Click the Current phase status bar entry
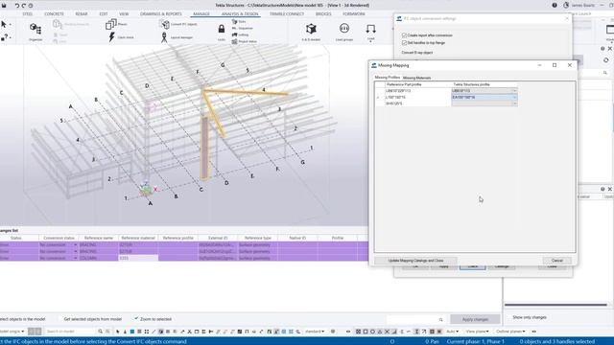The height and width of the screenshot is (345, 614). [475, 341]
